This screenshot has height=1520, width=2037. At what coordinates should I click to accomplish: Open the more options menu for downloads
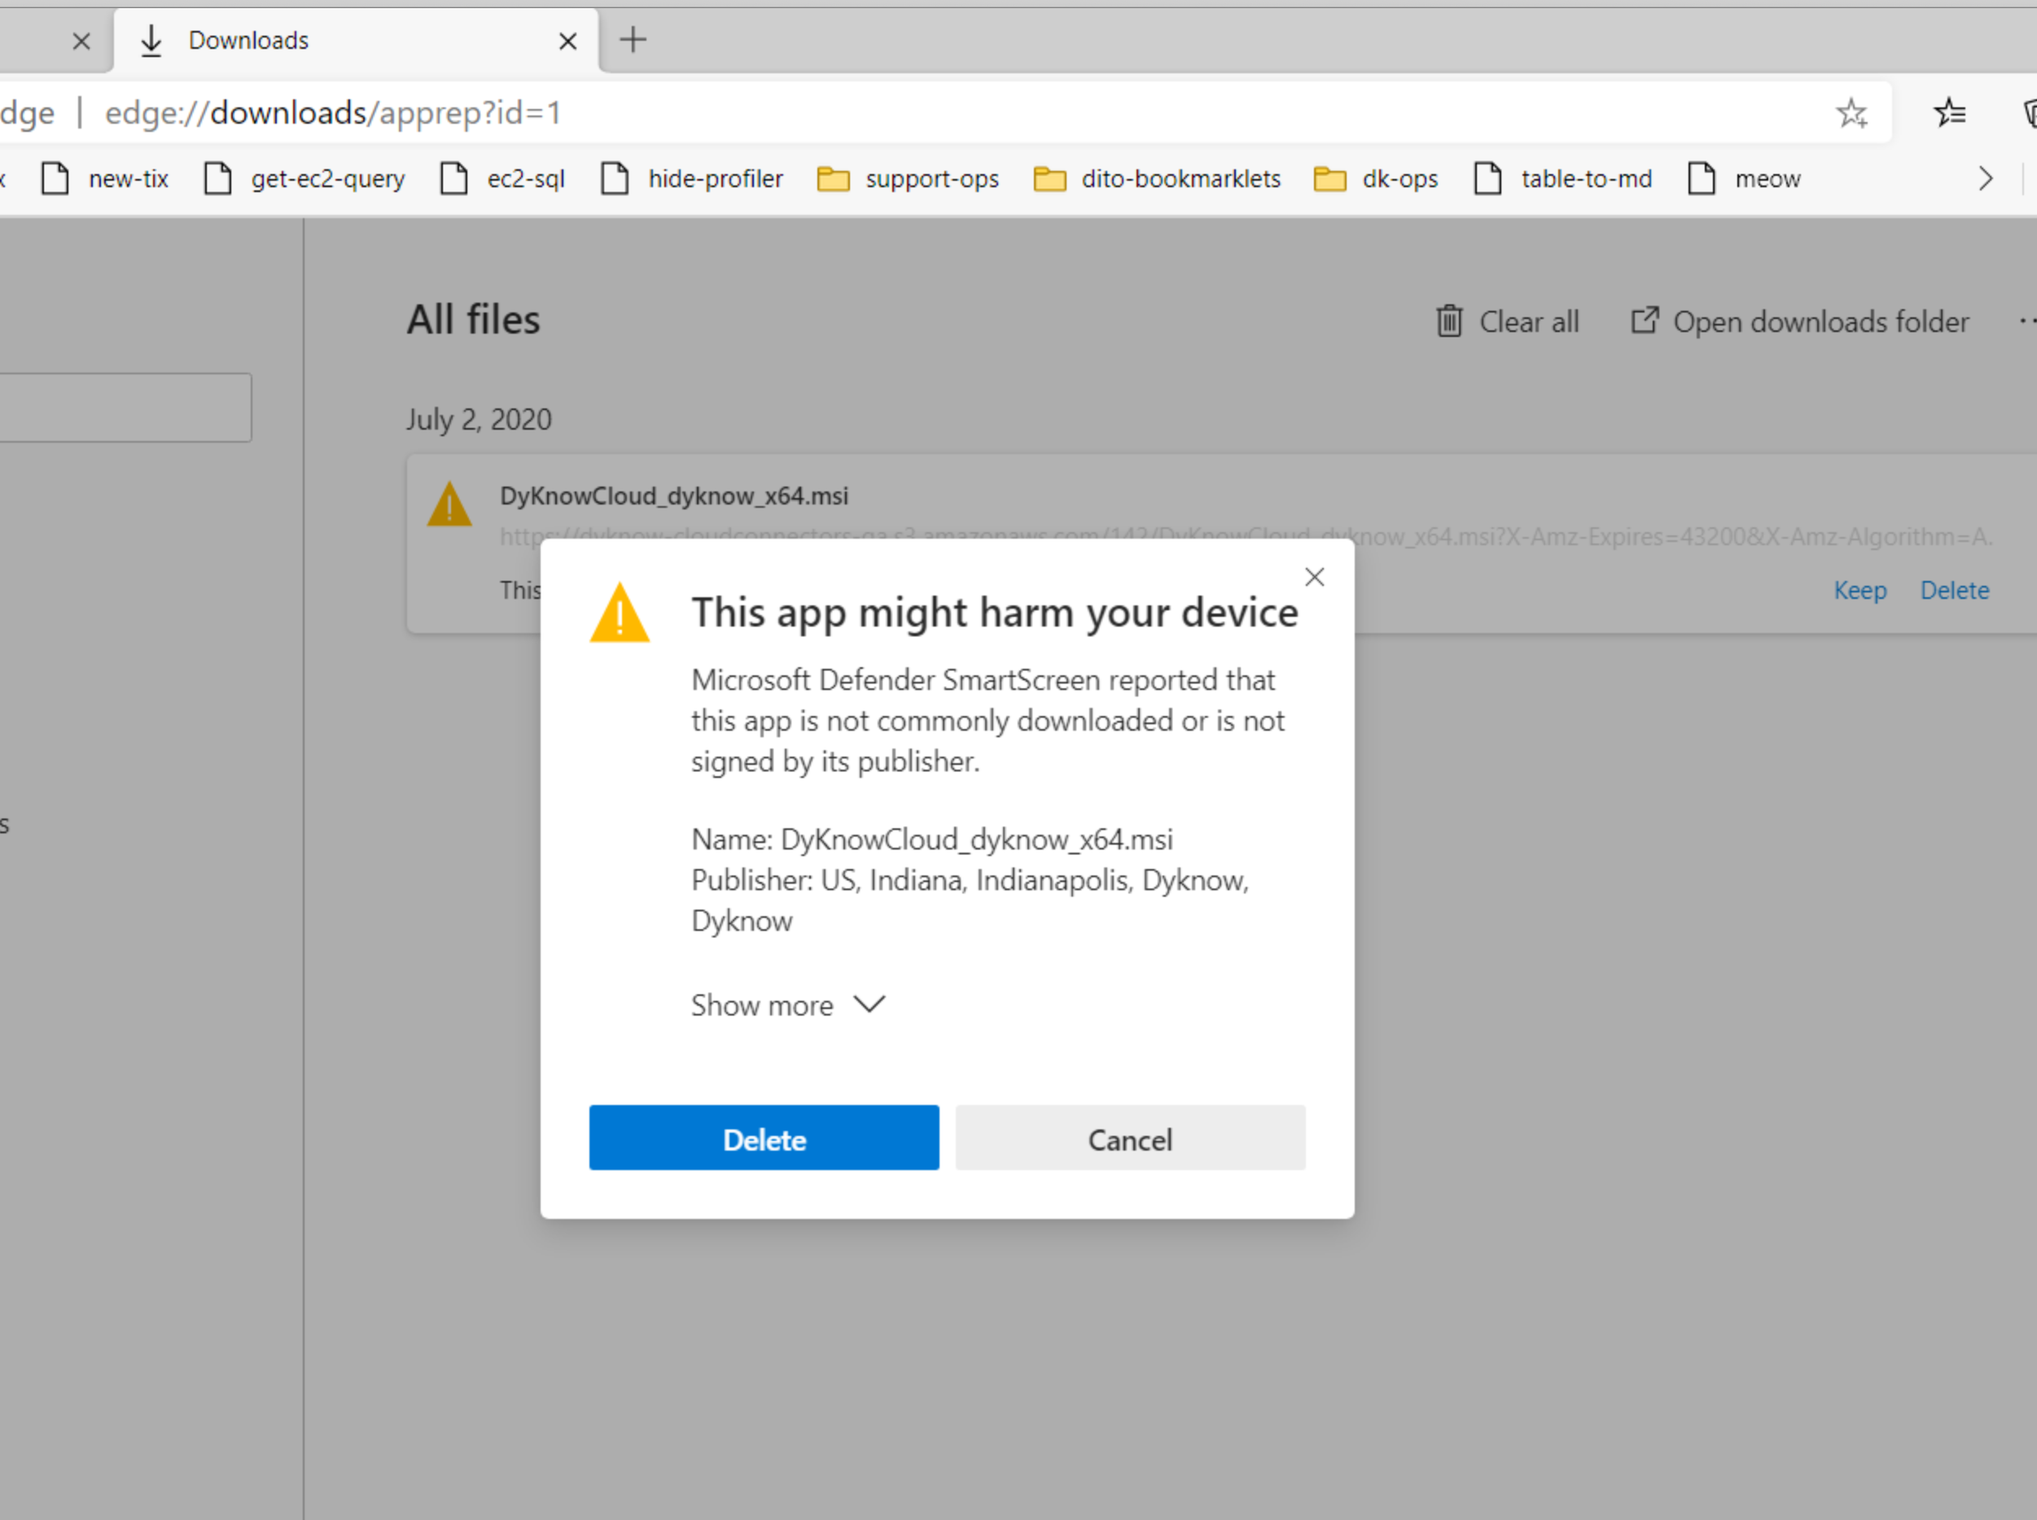click(x=2027, y=321)
